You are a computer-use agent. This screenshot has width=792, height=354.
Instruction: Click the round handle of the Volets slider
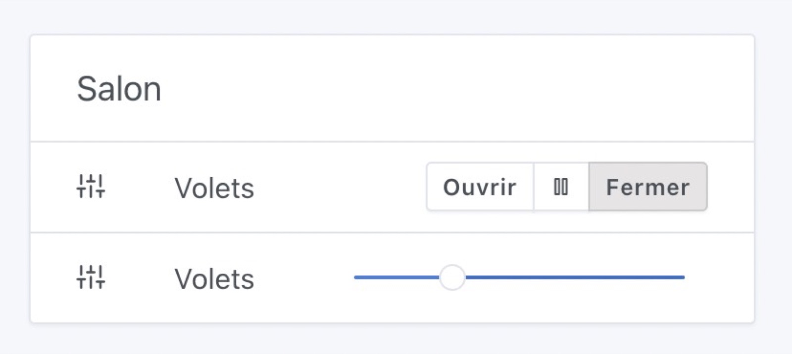click(x=452, y=277)
